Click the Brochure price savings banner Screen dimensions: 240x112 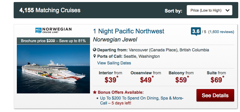click(53, 41)
